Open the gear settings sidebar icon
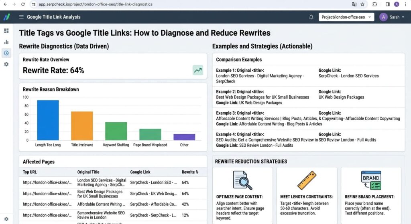411x224 pixels. pyautogui.click(x=6, y=64)
